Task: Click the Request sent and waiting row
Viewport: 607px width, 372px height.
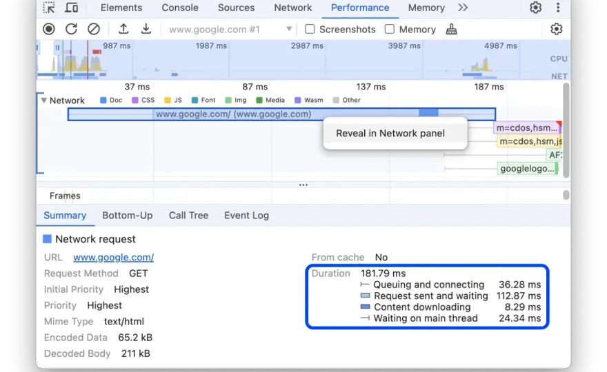Action: 450,296
